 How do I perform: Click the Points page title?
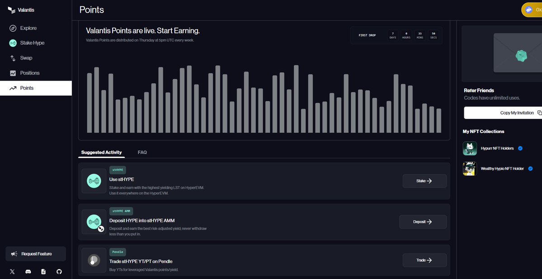pyautogui.click(x=92, y=9)
